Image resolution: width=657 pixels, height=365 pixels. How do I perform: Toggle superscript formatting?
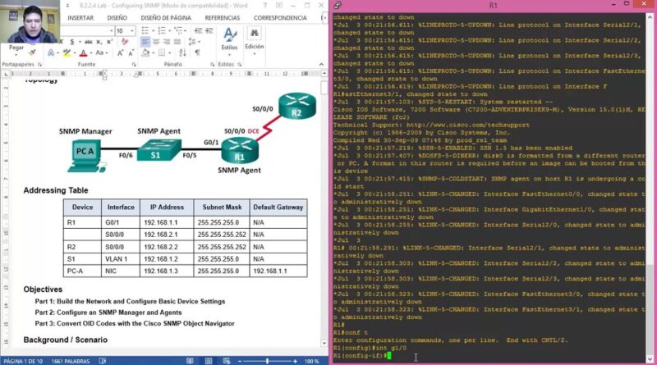pyautogui.click(x=109, y=42)
